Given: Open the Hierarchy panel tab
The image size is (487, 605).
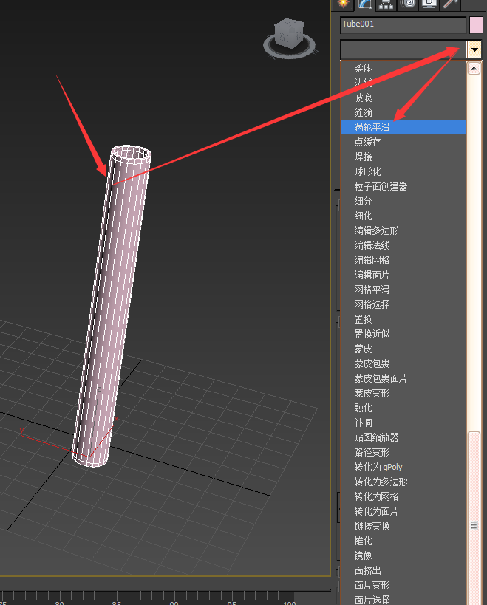Looking at the screenshot, I should tap(386, 4).
